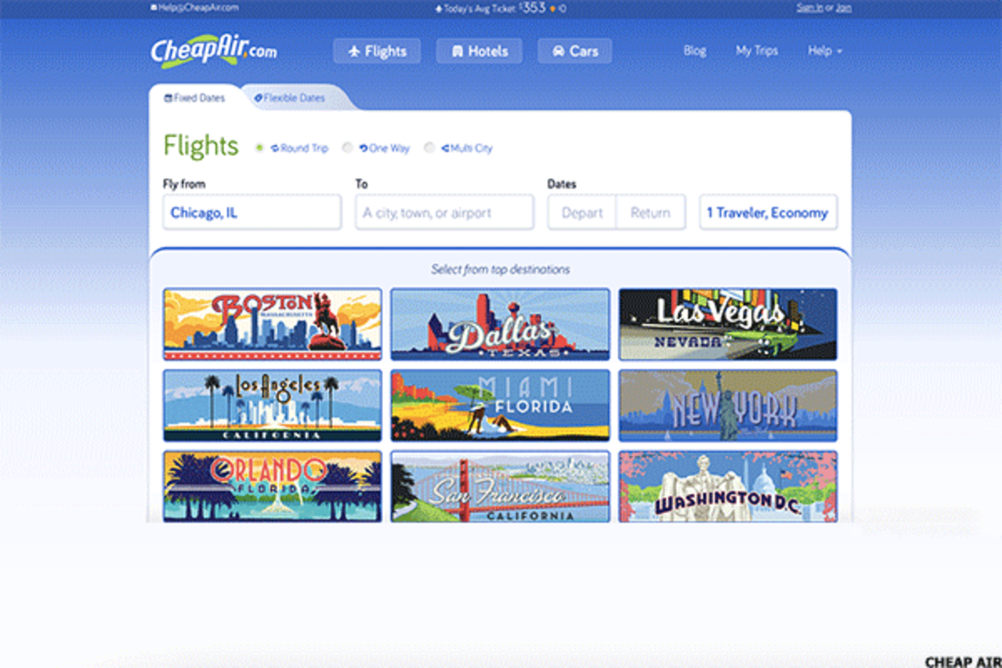The height and width of the screenshot is (668, 1002).
Task: Click the airplane icon on Flights button
Action: tap(353, 51)
